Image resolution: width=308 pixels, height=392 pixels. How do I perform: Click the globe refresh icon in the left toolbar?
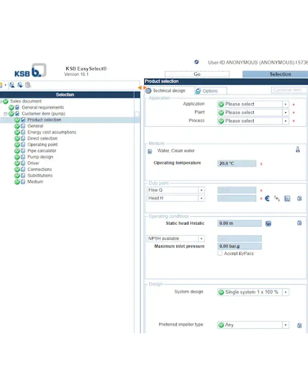[20, 85]
